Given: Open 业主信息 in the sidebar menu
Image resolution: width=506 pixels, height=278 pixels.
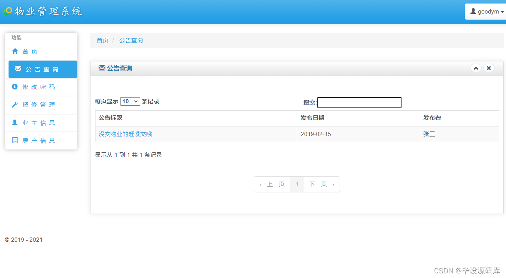Looking at the screenshot, I should pos(41,123).
